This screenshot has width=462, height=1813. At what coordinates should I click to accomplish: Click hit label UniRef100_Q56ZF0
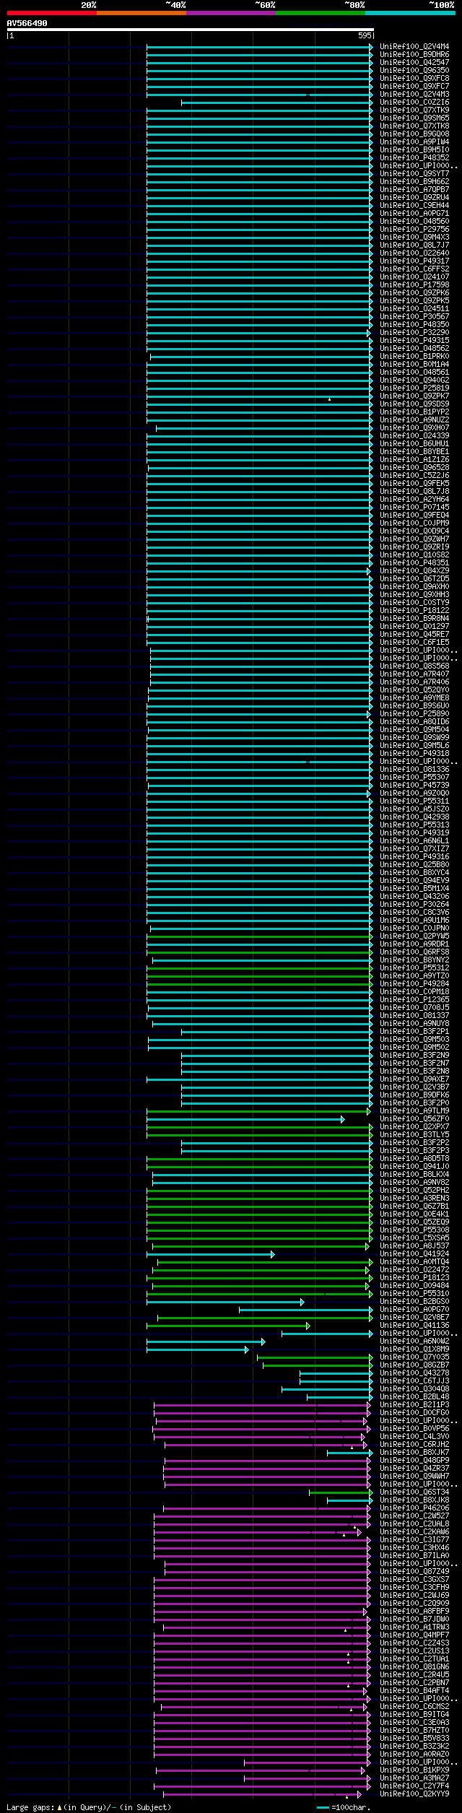pos(414,1119)
